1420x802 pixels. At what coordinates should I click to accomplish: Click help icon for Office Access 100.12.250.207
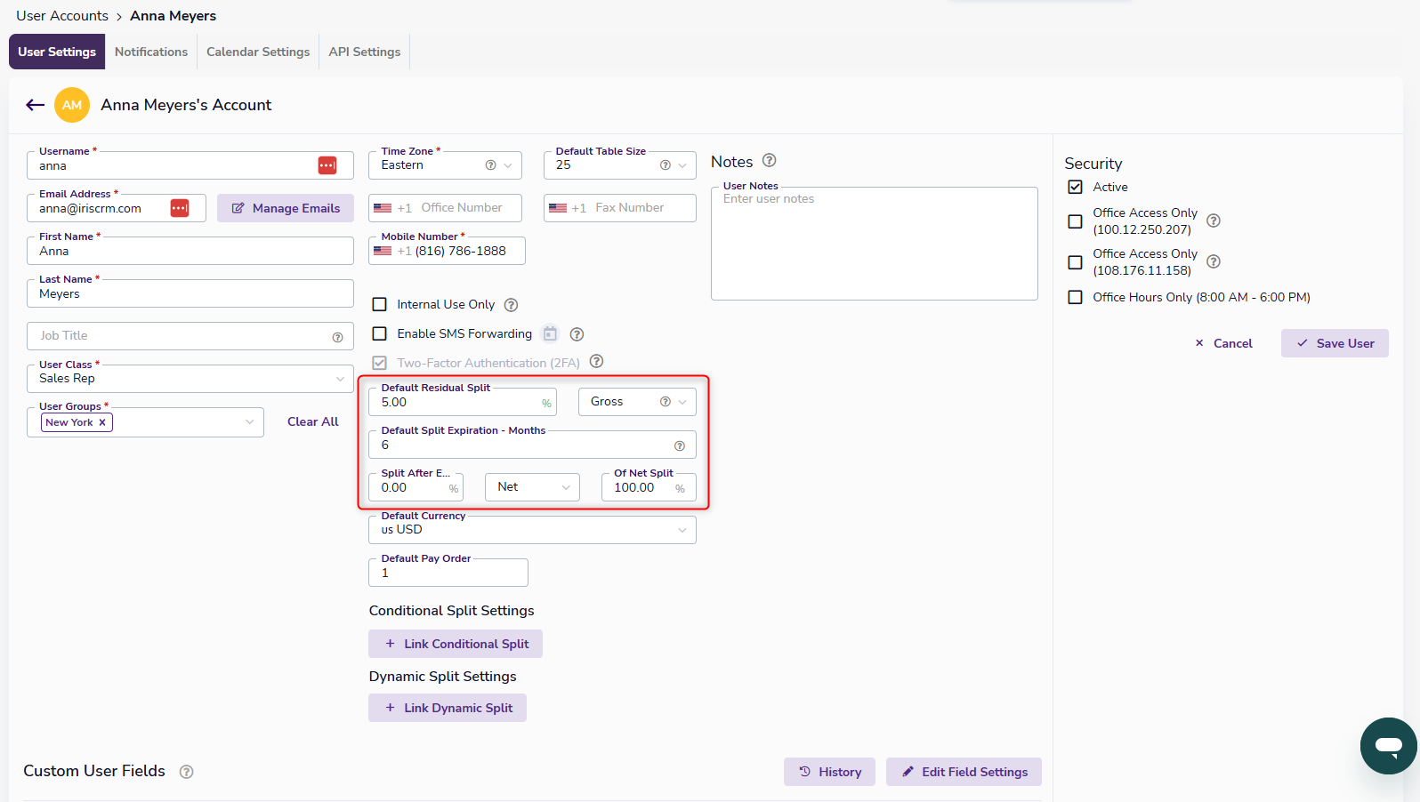point(1214,221)
